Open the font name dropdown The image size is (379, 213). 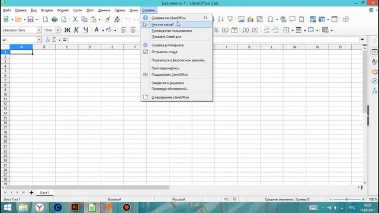tap(39, 30)
